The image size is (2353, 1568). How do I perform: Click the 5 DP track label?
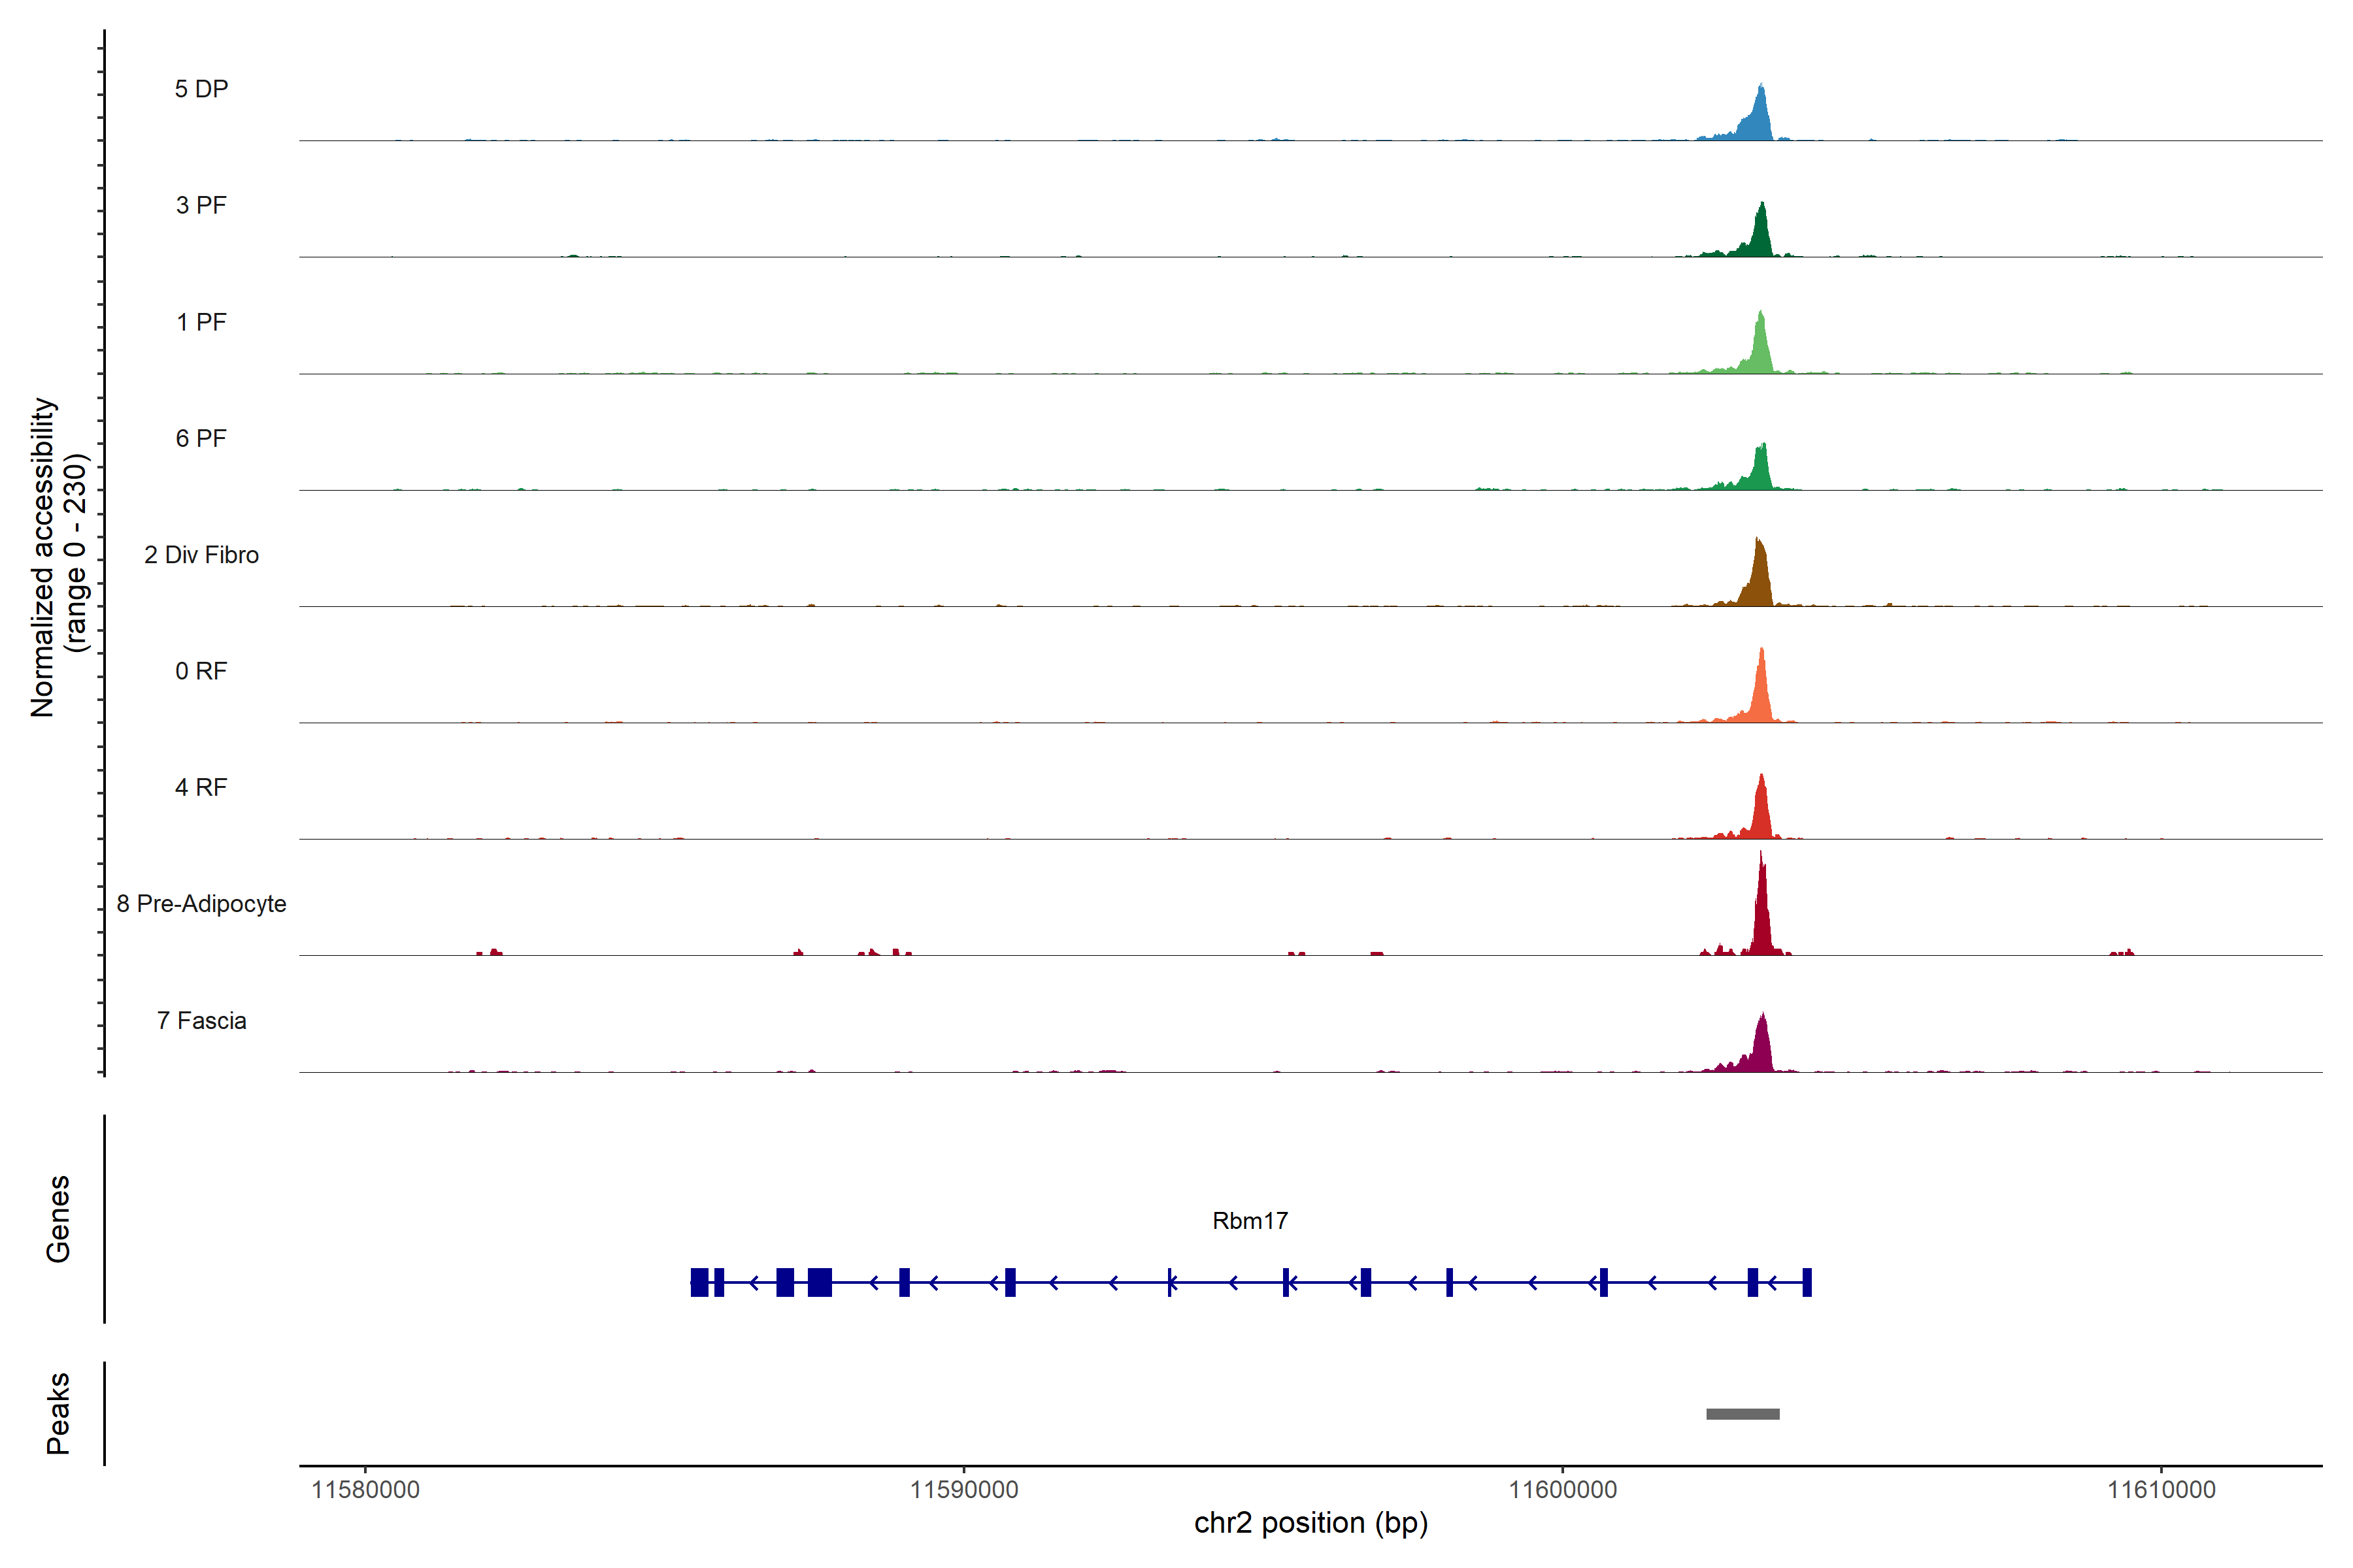coord(201,89)
